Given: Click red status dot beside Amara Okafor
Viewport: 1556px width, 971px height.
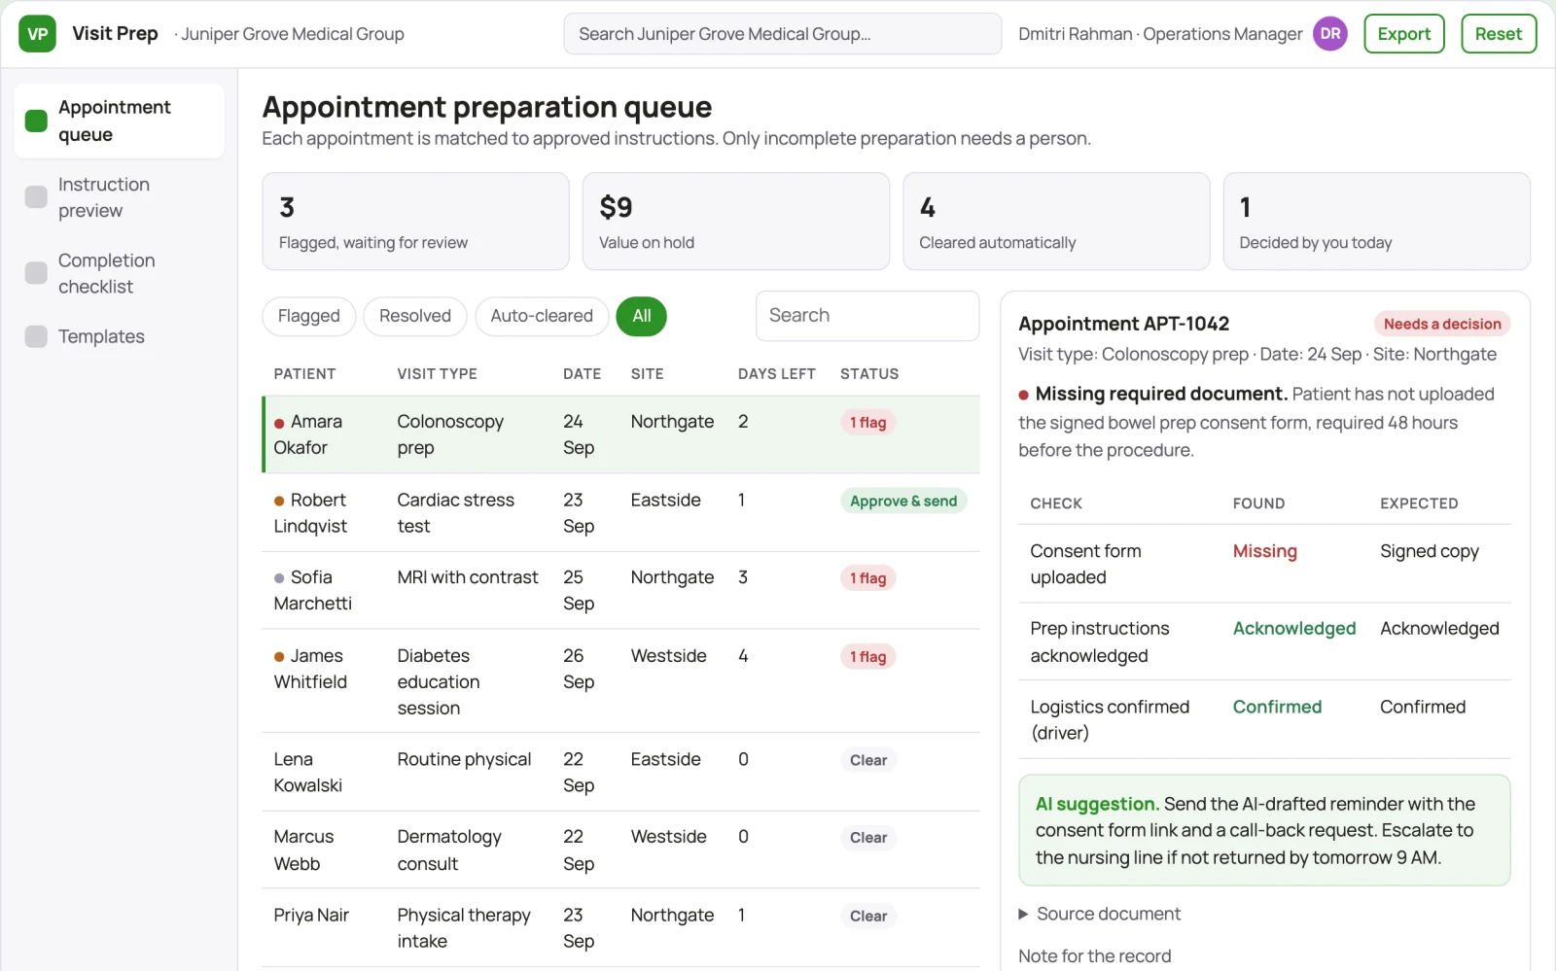Looking at the screenshot, I should tap(279, 423).
